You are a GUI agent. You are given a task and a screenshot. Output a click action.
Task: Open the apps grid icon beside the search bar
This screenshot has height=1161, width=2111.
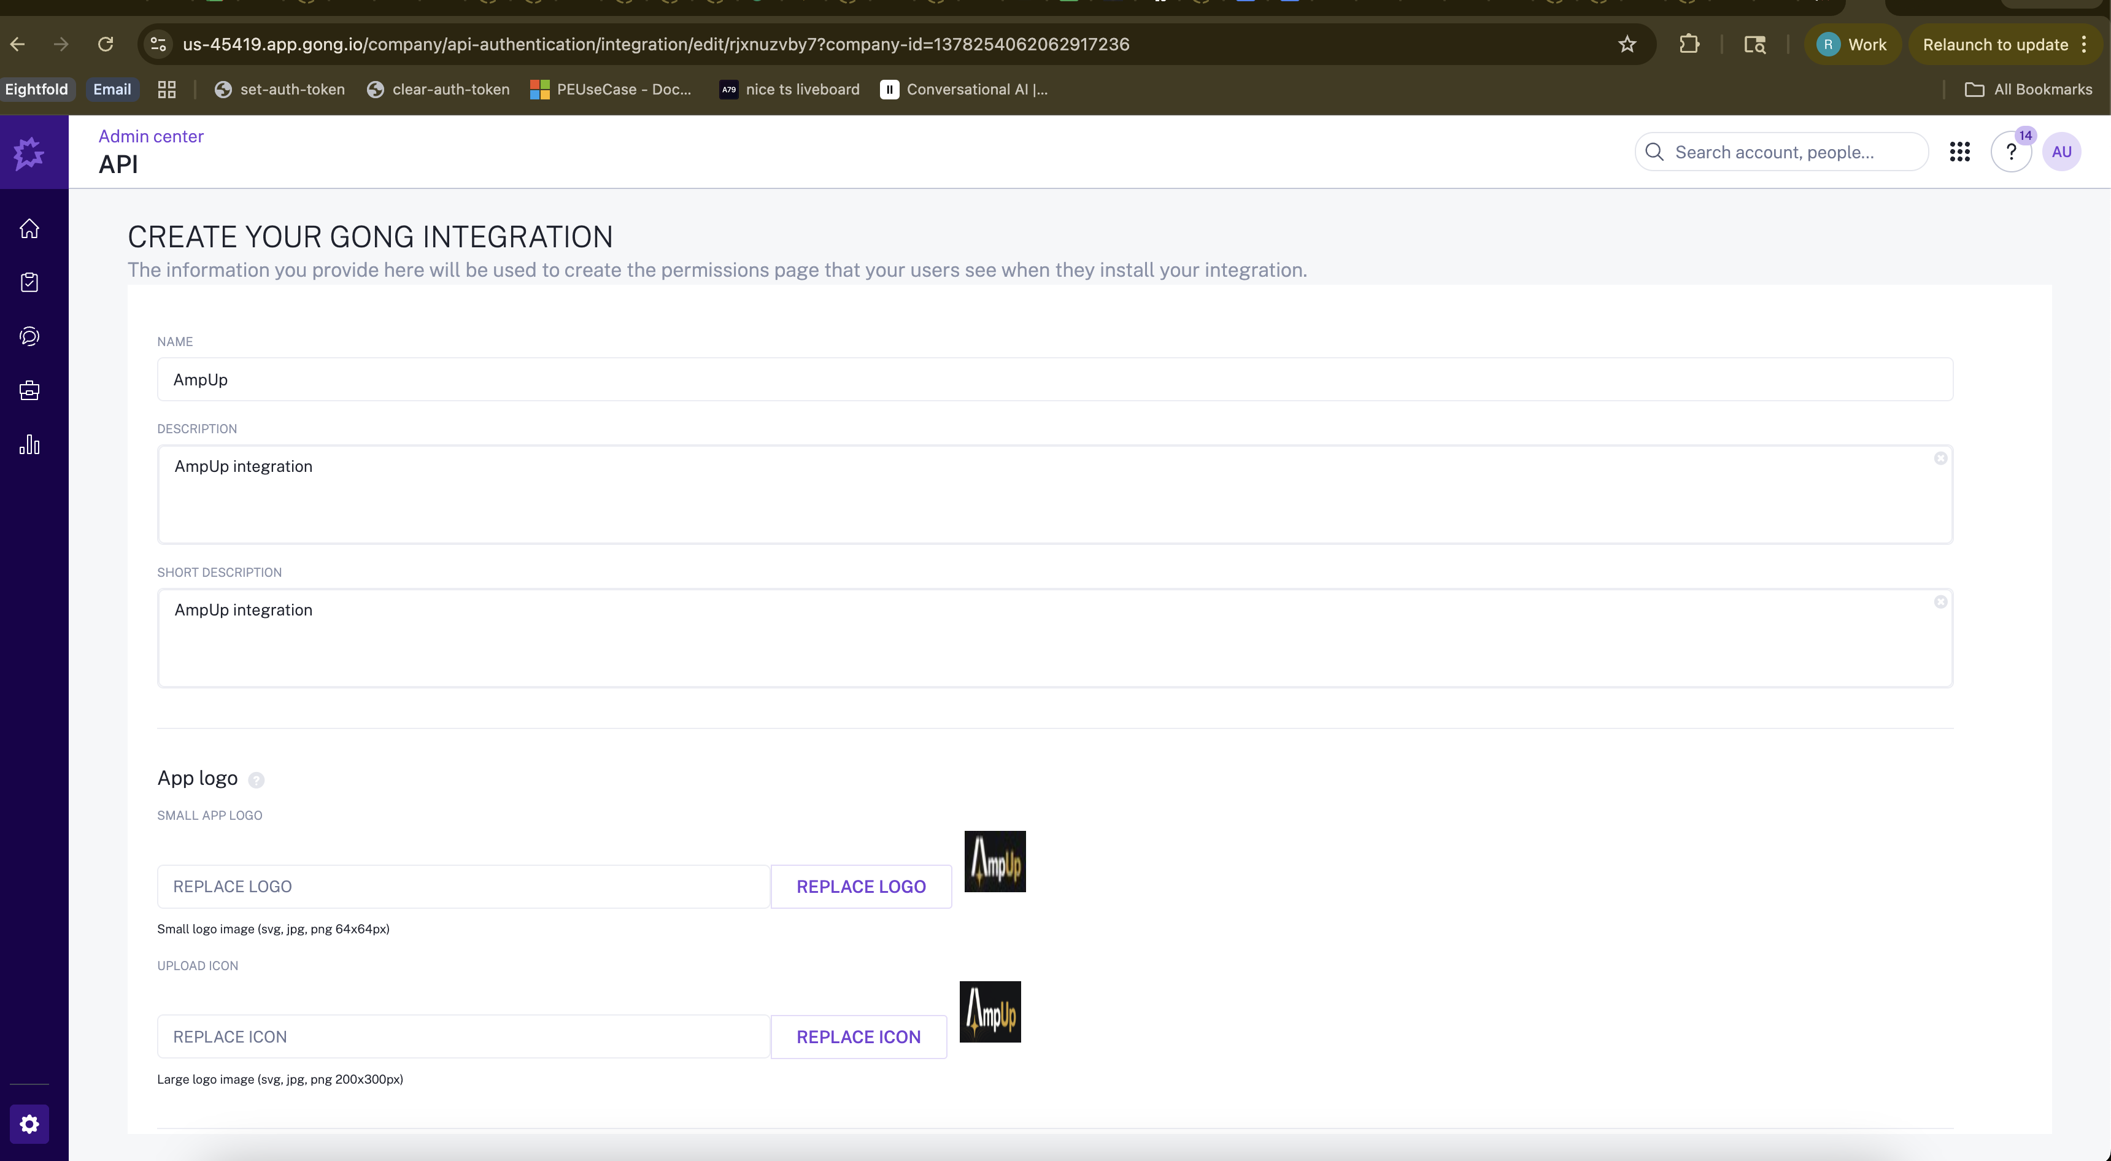point(1960,152)
